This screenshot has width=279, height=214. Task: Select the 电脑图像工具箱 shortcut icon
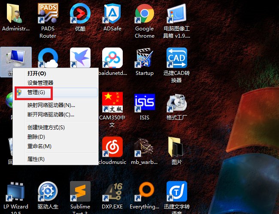pyautogui.click(x=176, y=13)
